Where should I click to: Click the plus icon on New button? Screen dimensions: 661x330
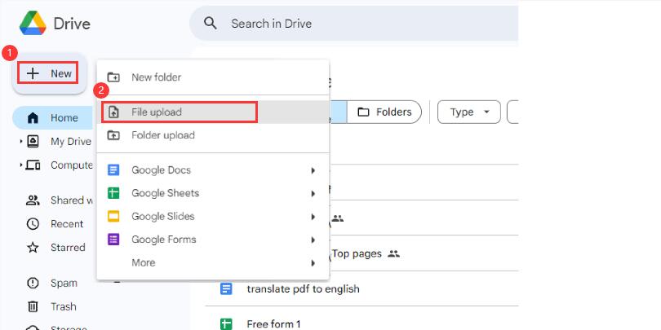click(x=33, y=73)
